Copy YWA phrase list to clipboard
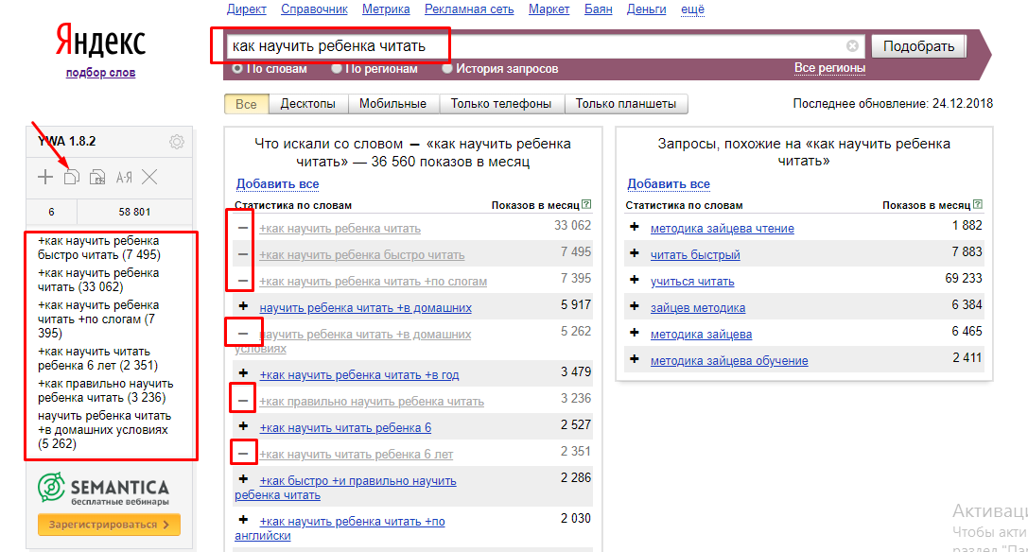Screen dimensions: 1028x552 pos(72,177)
